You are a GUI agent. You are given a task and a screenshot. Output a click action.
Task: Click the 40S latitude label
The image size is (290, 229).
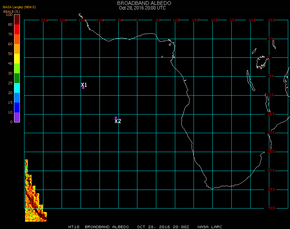coord(271,208)
